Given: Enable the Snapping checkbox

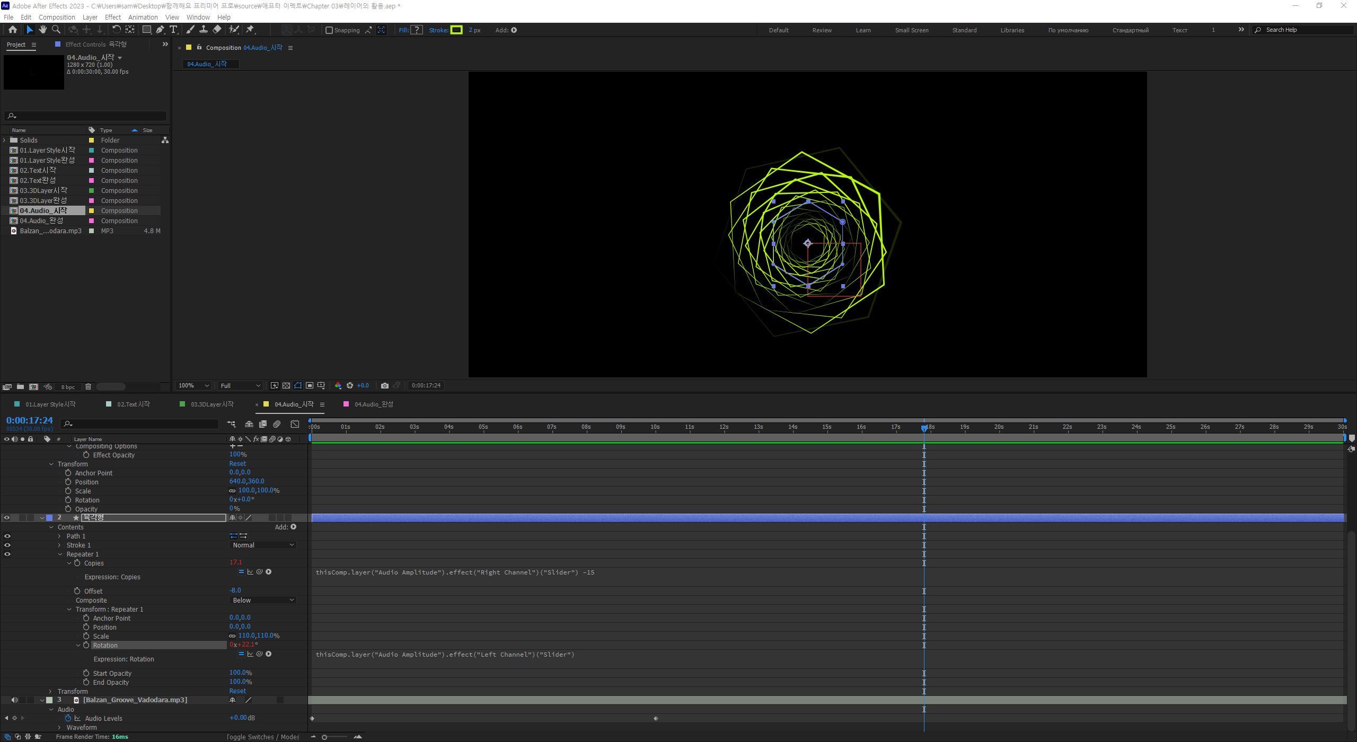Looking at the screenshot, I should (x=329, y=30).
